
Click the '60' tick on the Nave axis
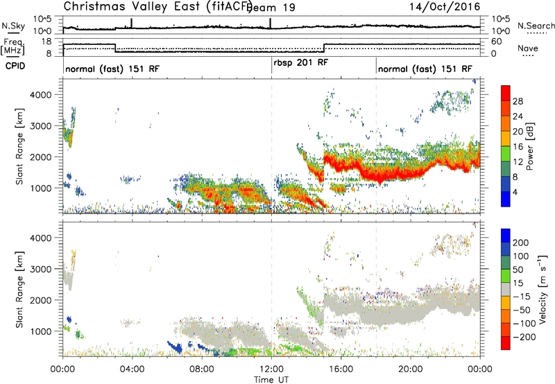click(497, 42)
